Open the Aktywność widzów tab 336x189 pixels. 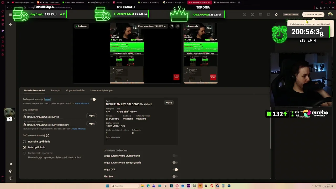click(x=75, y=90)
